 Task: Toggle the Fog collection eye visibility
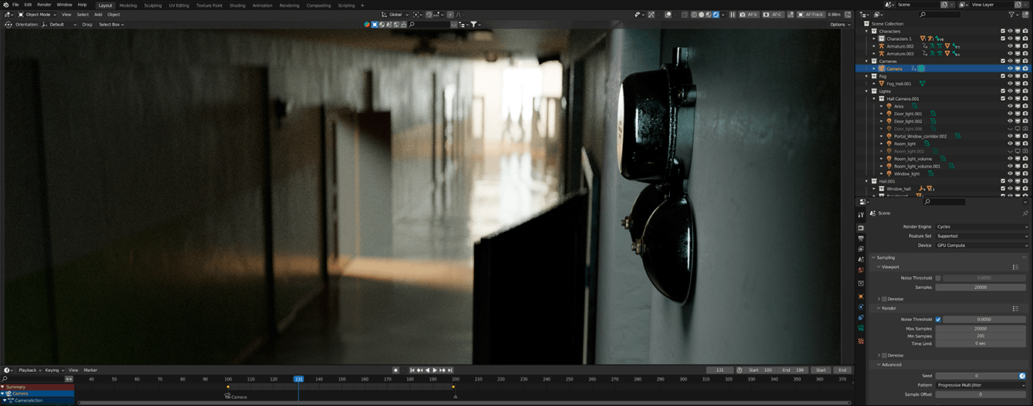coord(1011,76)
